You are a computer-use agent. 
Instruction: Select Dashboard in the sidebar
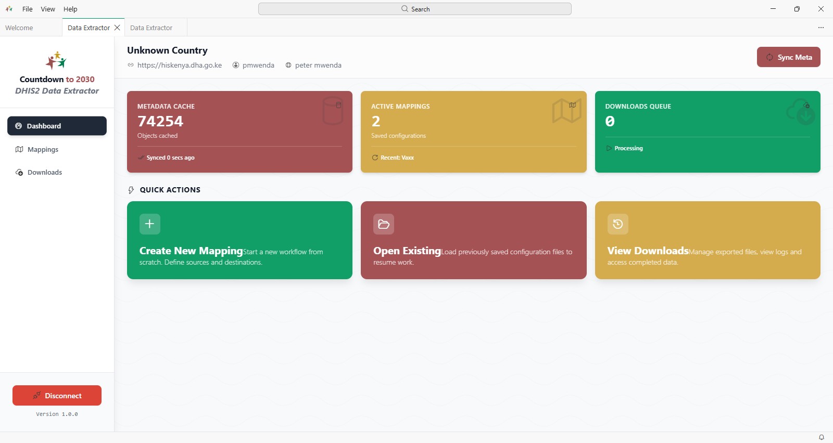[x=57, y=126]
